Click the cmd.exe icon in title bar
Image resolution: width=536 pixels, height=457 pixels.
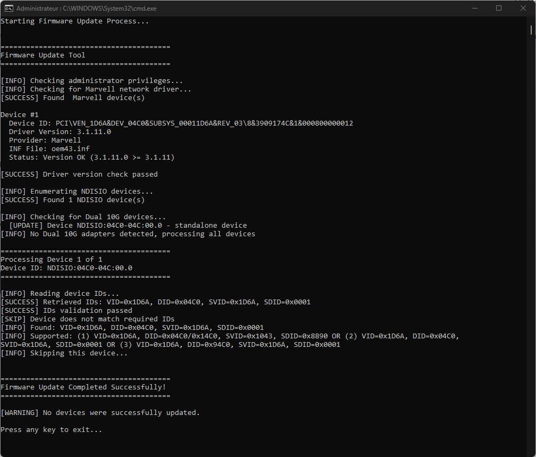(9, 8)
